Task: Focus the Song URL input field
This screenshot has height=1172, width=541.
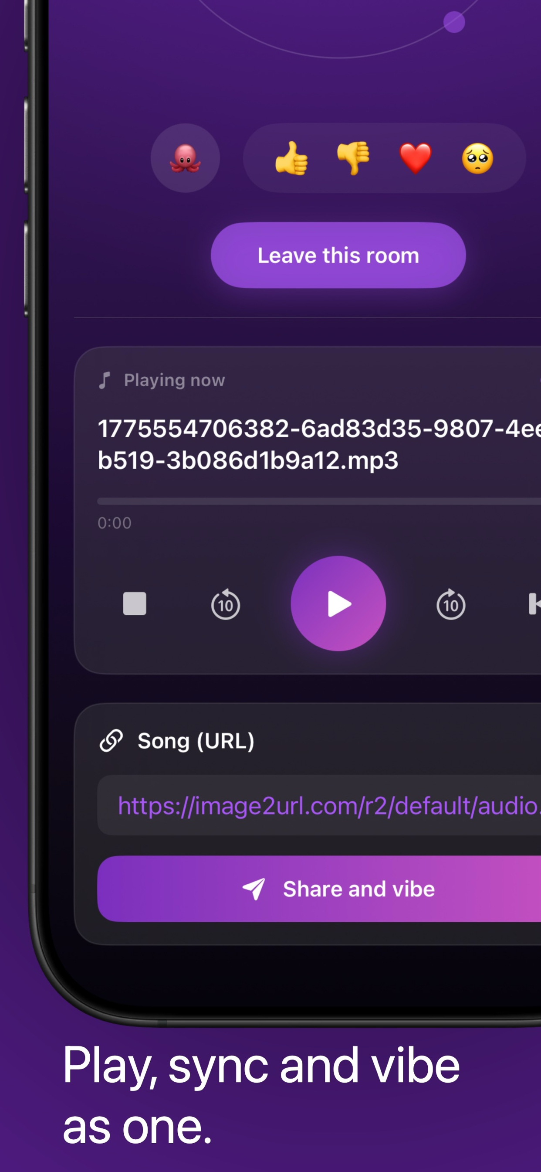Action: pos(319,805)
